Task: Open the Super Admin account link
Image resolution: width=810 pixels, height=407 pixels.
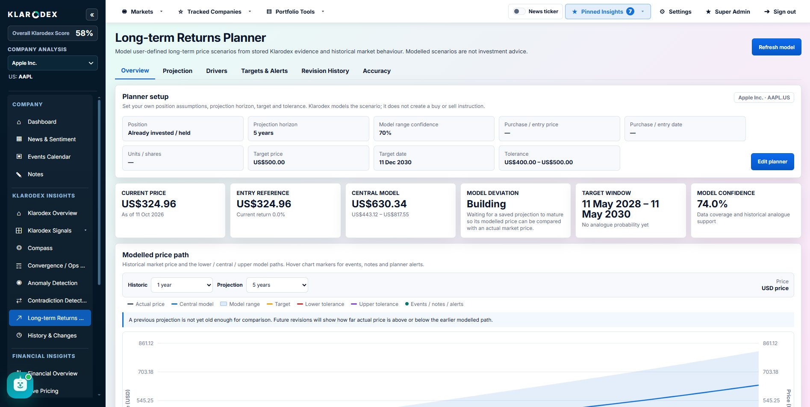Action: (728, 12)
